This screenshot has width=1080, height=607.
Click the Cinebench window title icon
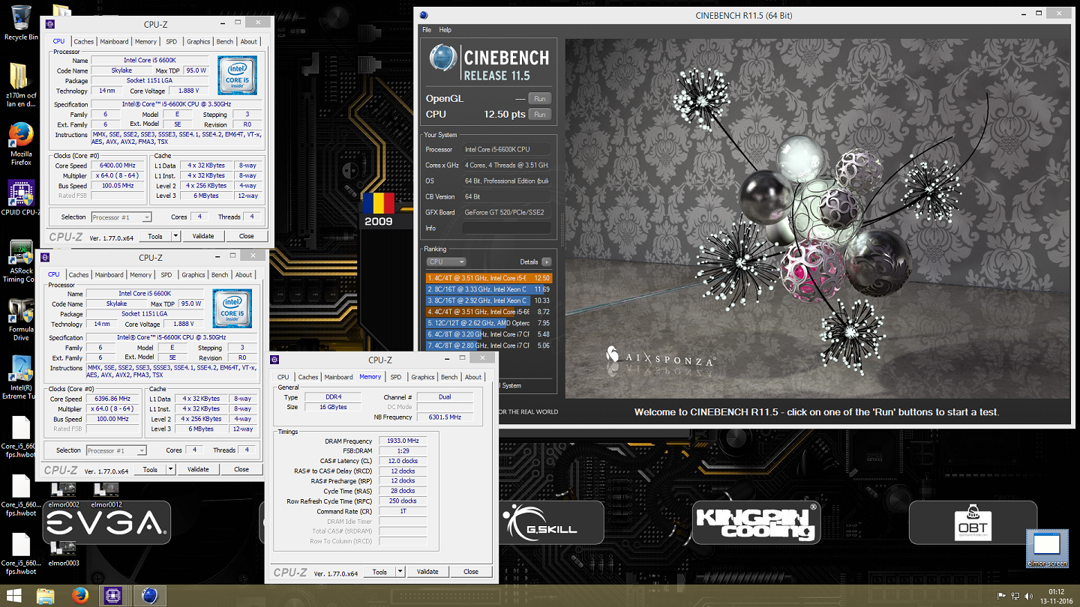424,15
